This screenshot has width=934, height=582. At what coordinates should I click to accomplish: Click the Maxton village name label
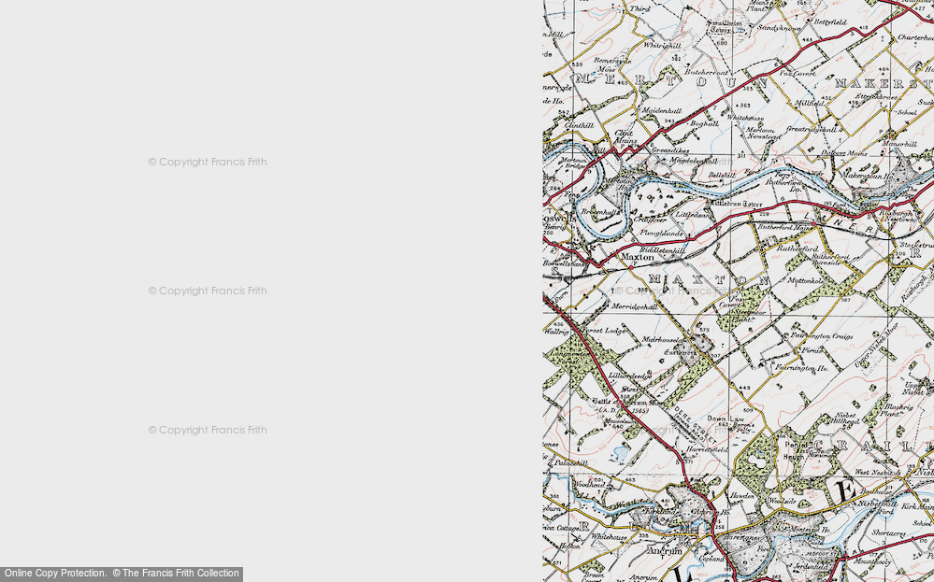pyautogui.click(x=638, y=257)
